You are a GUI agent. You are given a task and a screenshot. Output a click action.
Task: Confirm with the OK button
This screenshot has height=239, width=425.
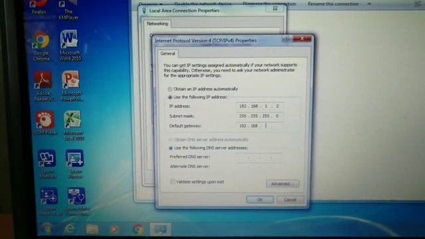[x=260, y=200]
